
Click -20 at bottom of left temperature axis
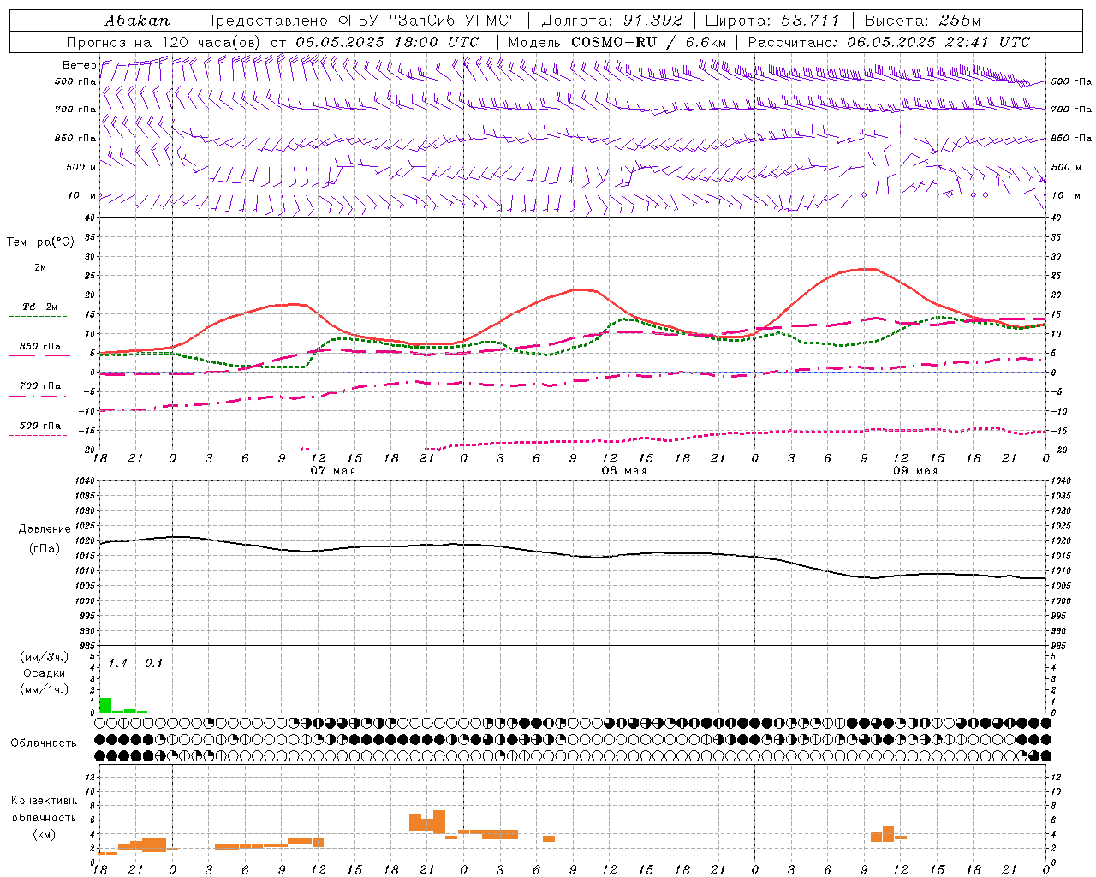click(x=86, y=450)
